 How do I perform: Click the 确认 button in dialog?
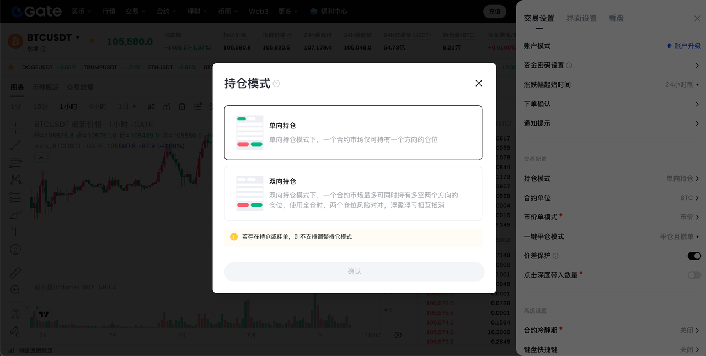pos(354,272)
